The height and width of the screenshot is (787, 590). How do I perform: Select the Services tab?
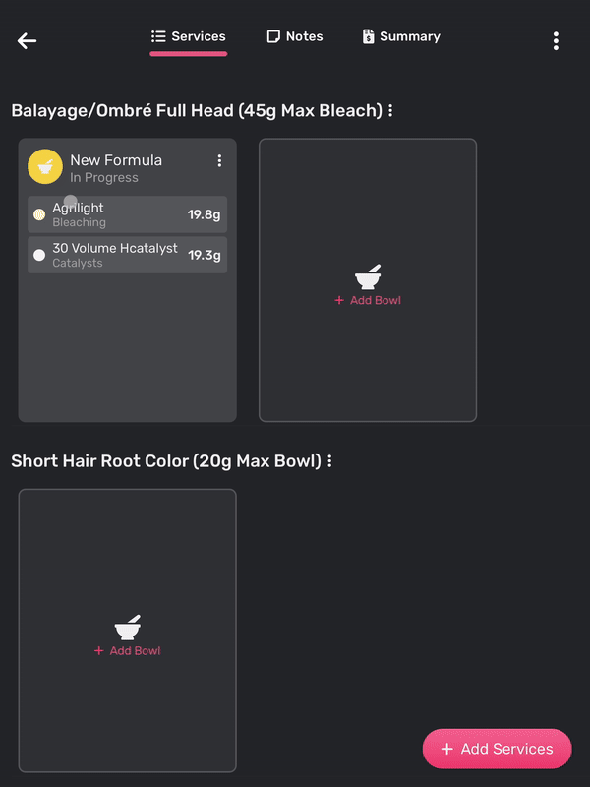click(x=189, y=36)
